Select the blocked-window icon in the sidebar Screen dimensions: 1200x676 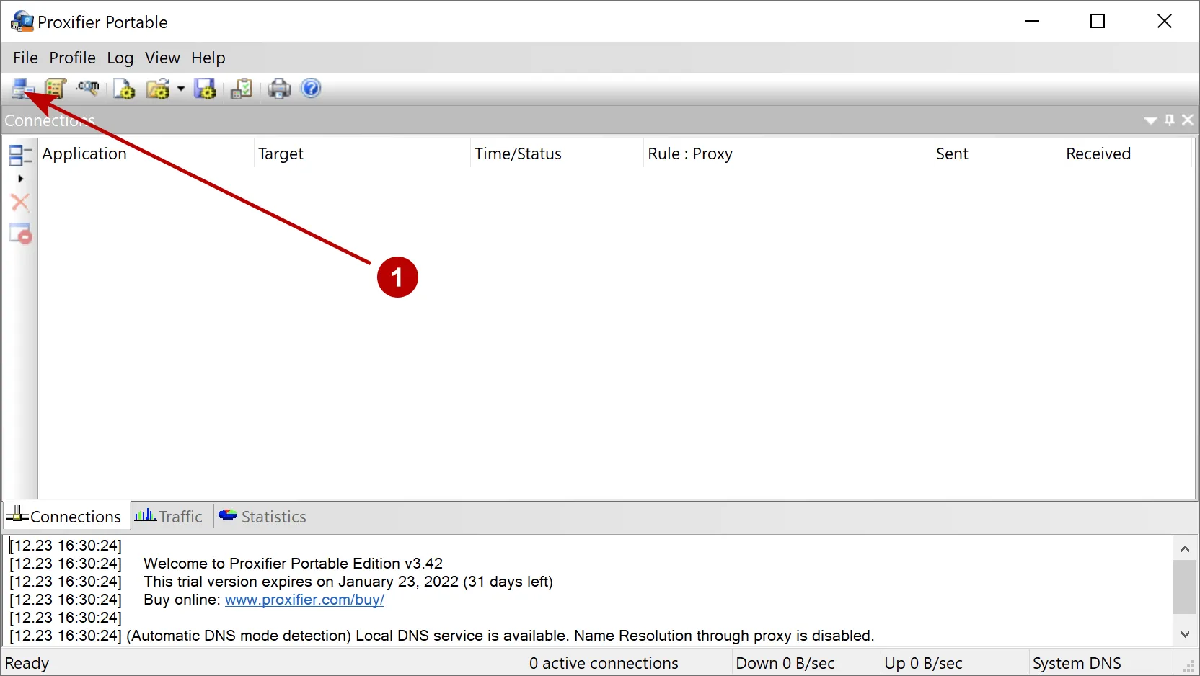click(20, 233)
